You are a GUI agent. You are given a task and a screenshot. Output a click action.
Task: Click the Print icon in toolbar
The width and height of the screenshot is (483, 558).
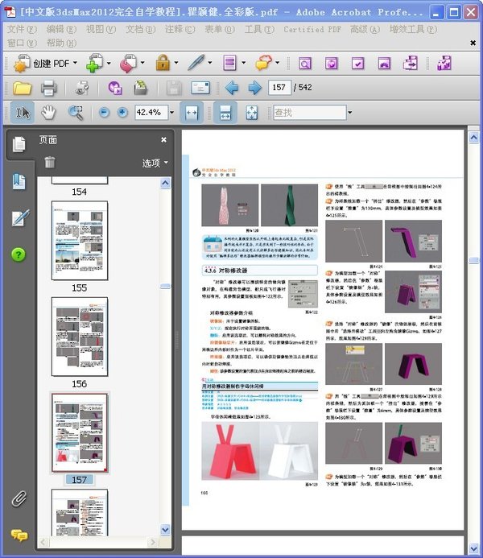[49, 88]
